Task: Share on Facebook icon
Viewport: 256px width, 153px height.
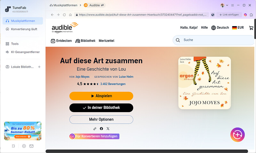Action: tap(101, 129)
